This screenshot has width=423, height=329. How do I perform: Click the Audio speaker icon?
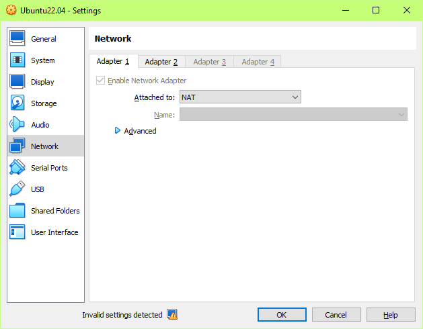[17, 124]
